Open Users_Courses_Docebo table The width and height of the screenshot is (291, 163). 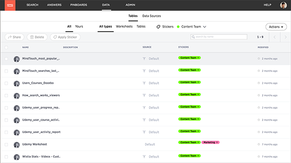(38, 83)
